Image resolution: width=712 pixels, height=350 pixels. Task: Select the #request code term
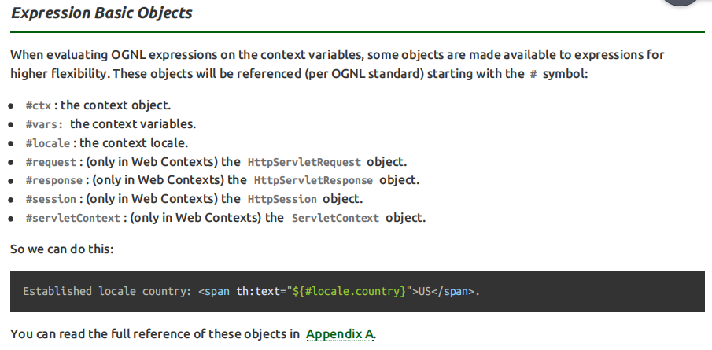pos(51,162)
